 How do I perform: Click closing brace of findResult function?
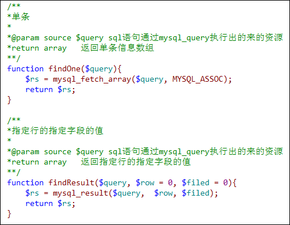(x=9, y=213)
